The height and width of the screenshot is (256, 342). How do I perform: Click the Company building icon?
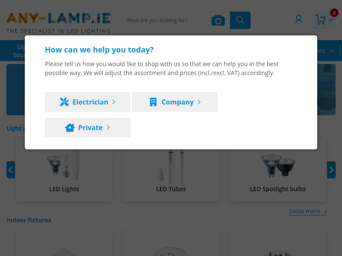coord(153,102)
